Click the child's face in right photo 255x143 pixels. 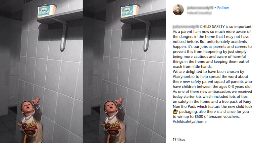point(110,107)
